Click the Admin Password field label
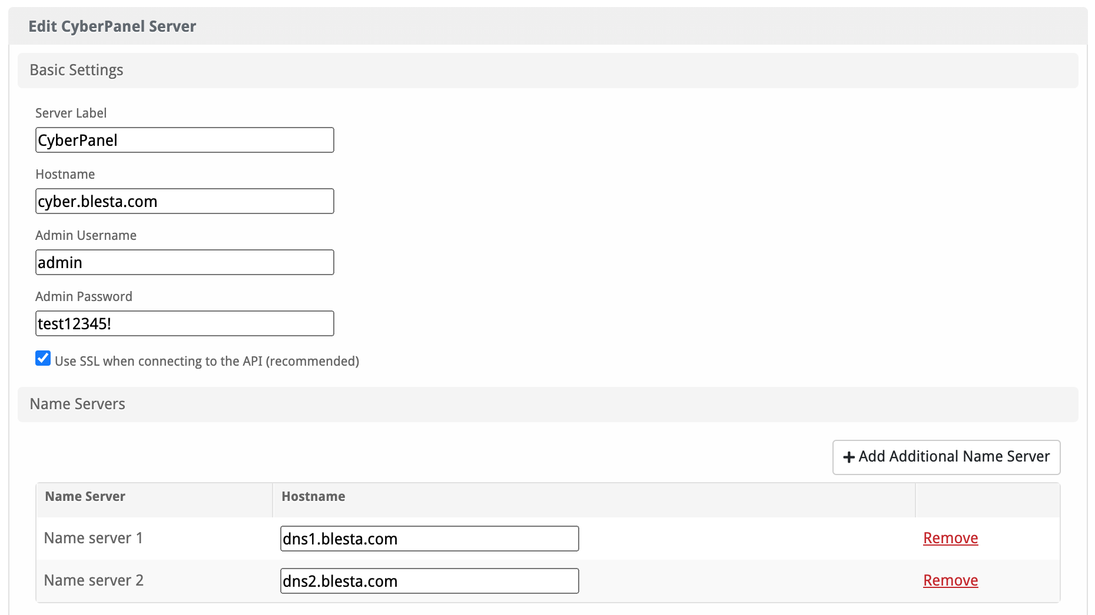Viewport: 1095px width, 615px height. tap(84, 296)
